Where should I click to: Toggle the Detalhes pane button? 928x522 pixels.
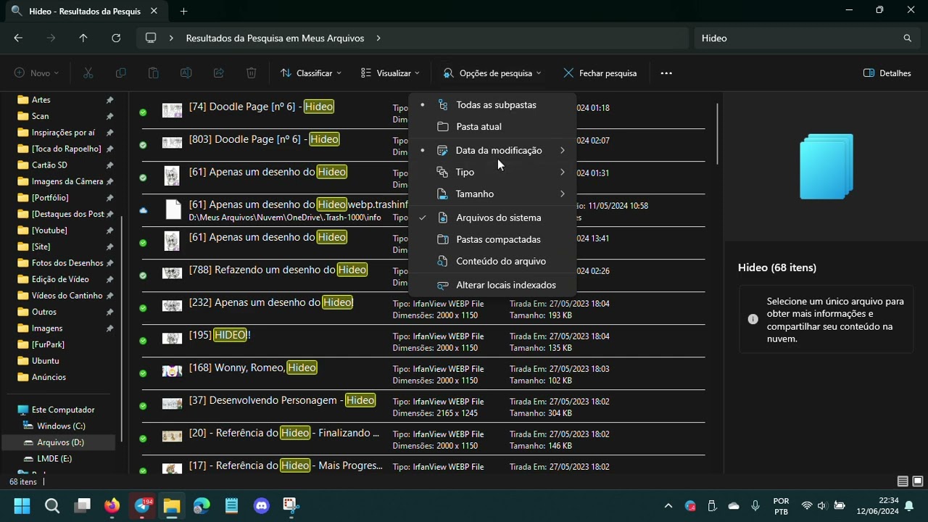(887, 73)
